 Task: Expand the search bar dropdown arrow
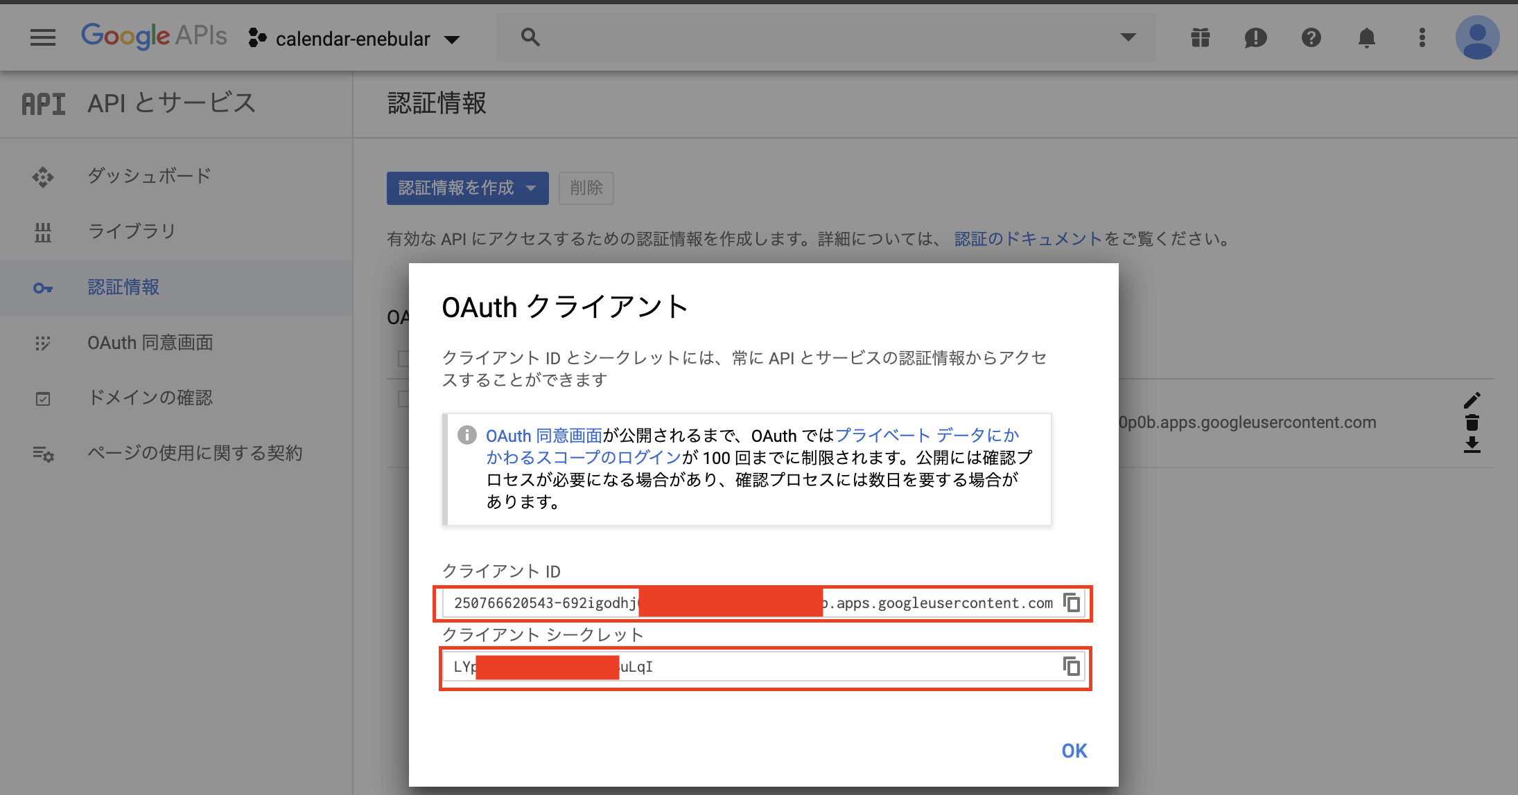(1128, 37)
